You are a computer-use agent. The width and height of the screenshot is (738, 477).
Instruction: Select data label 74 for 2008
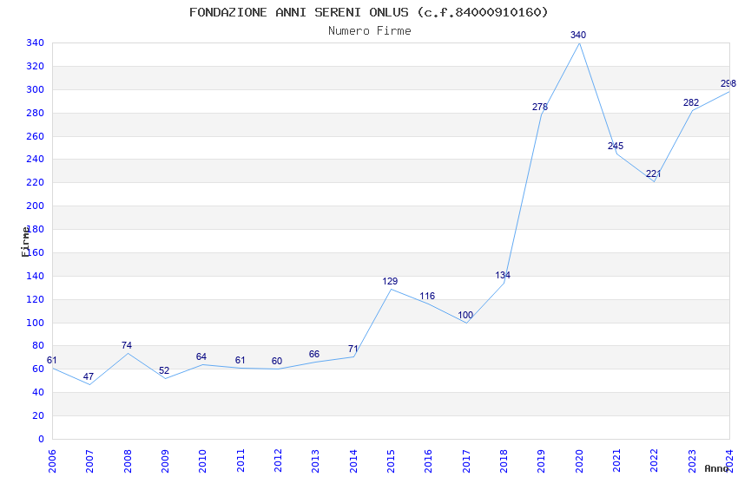[x=126, y=346]
